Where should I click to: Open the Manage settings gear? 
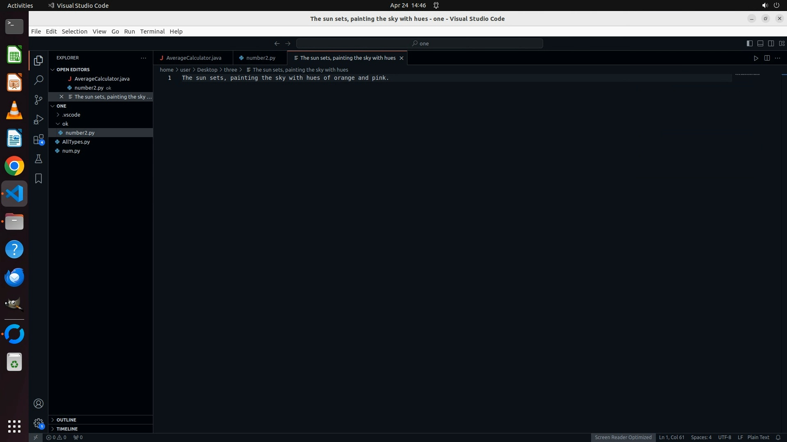click(39, 423)
